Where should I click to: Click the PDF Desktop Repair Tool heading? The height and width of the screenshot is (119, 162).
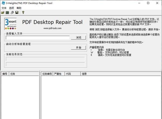click(x=52, y=22)
